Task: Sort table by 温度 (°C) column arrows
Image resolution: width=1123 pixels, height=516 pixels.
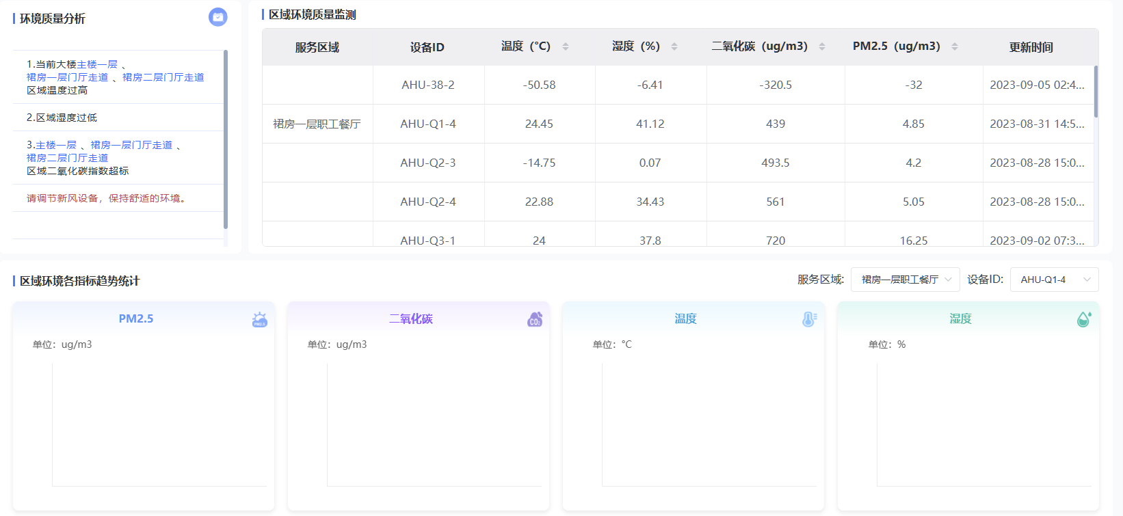Action: [566, 46]
